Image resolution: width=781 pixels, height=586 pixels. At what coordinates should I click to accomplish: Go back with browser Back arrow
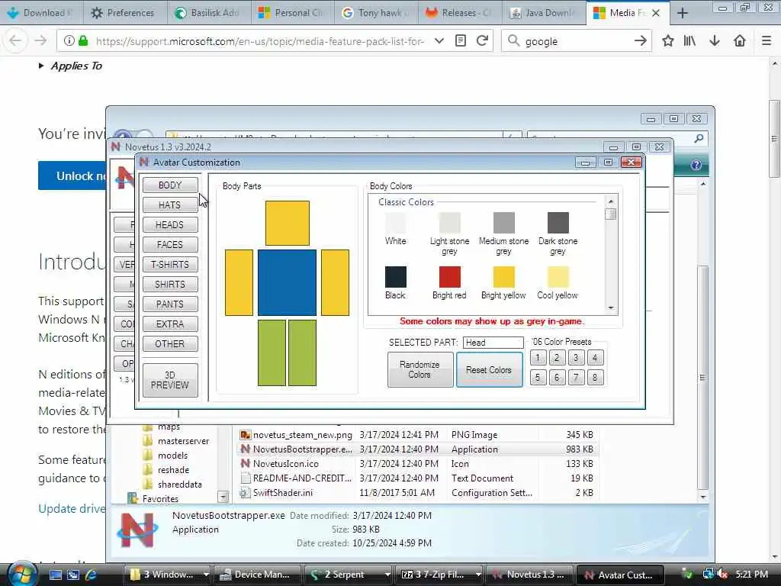coord(15,41)
